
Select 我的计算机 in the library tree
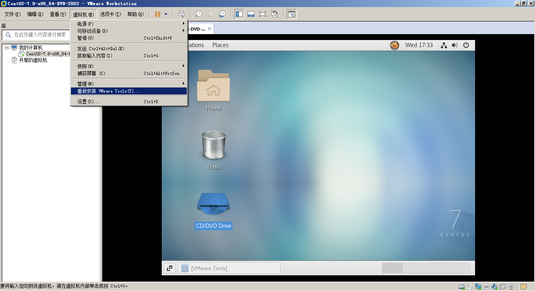pos(31,47)
